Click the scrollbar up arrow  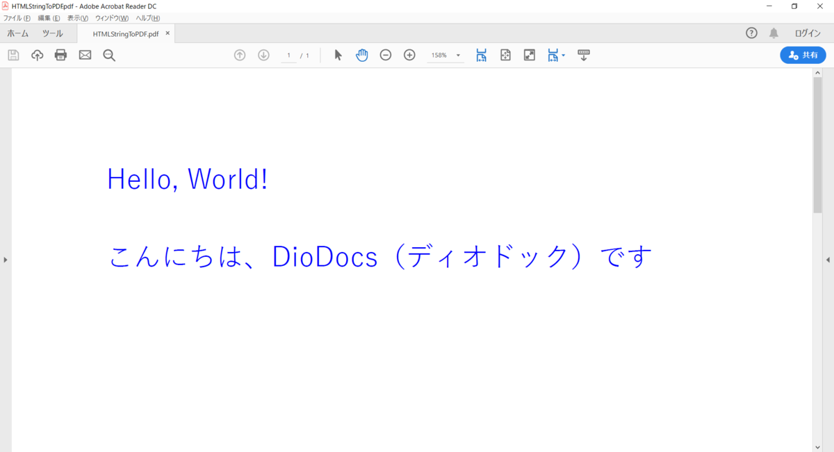point(818,72)
